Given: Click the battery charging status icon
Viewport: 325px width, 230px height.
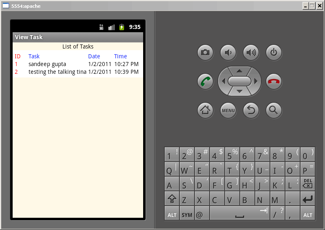Looking at the screenshot, I should (122, 27).
